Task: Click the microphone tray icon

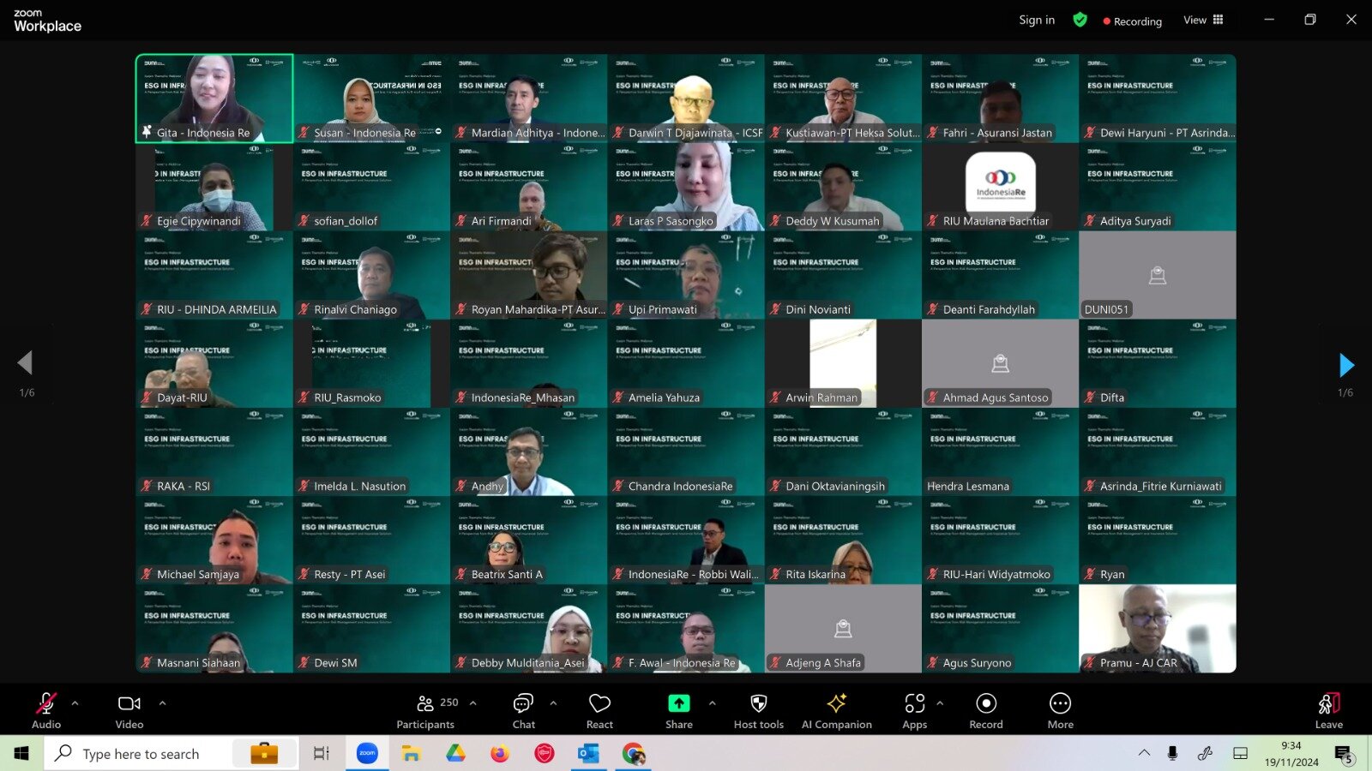Action: [x=1172, y=753]
